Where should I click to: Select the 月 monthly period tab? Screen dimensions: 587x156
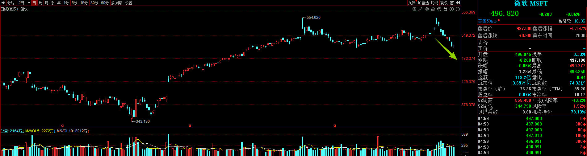tap(46, 3)
